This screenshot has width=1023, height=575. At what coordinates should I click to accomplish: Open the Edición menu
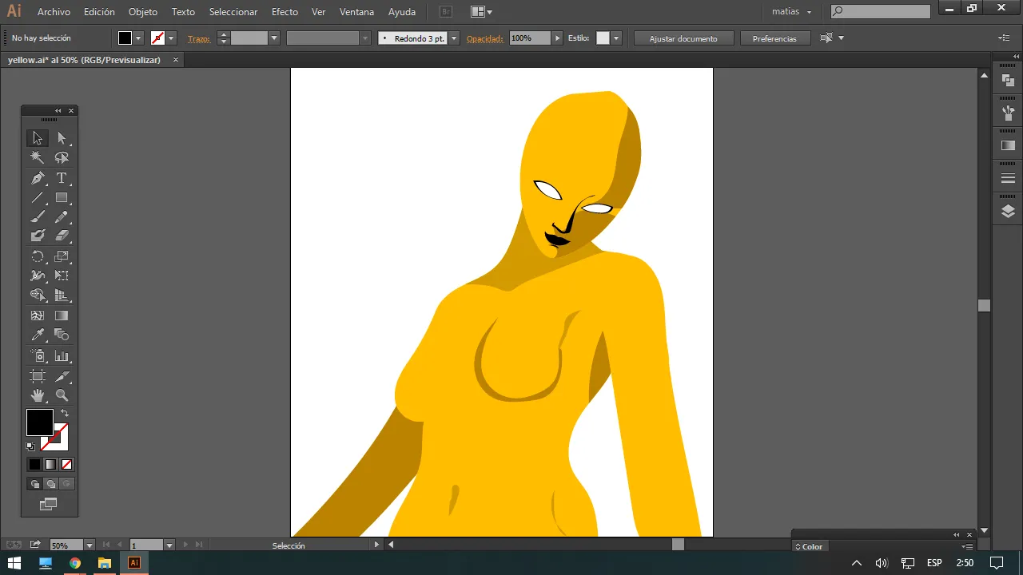[99, 12]
